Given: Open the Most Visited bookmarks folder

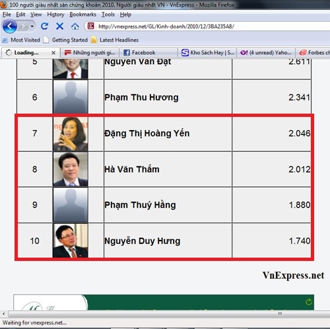Looking at the screenshot, I should click(21, 40).
